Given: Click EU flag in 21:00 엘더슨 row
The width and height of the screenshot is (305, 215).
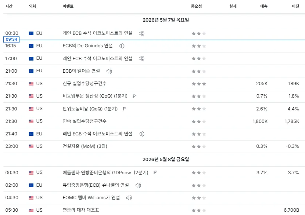Looking at the screenshot, I should (31, 71).
